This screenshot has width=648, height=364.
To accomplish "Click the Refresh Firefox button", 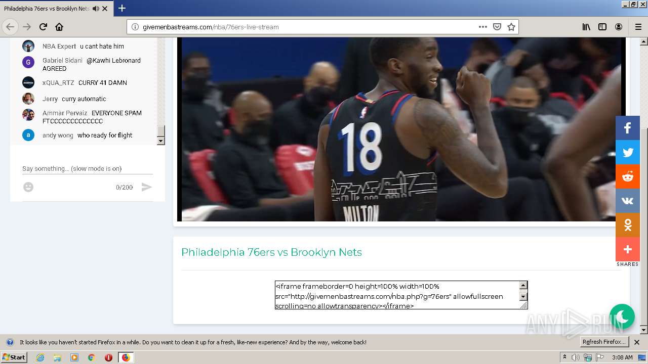I will (x=604, y=342).
